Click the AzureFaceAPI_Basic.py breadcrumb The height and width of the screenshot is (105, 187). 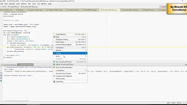[29, 7]
